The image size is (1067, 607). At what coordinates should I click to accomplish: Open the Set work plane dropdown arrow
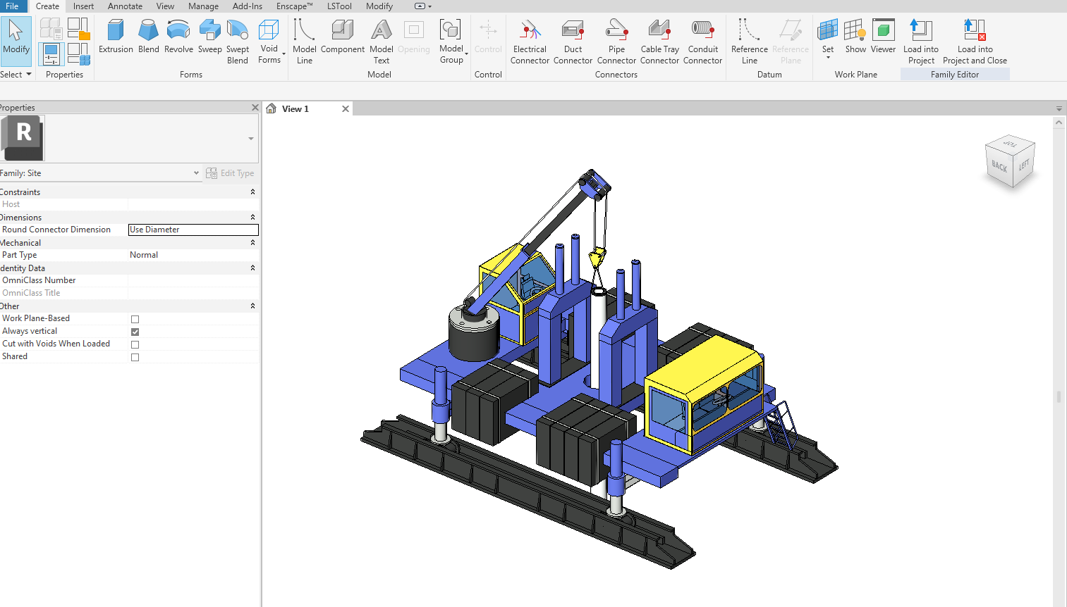828,58
